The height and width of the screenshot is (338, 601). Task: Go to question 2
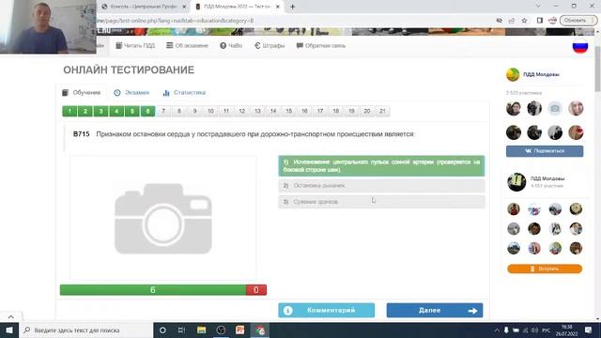click(85, 111)
